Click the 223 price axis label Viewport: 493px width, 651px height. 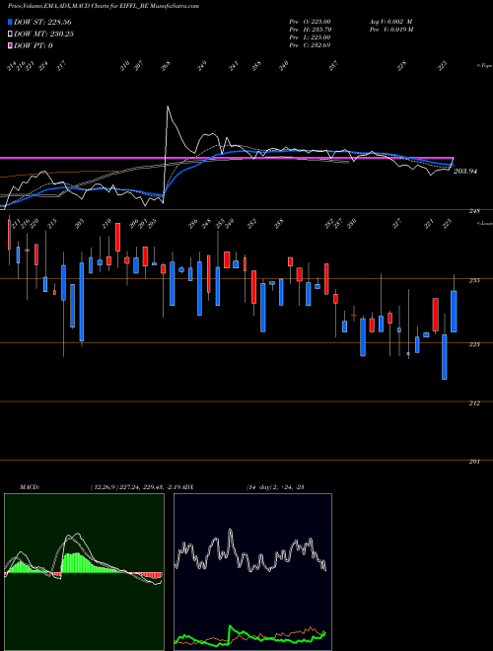(474, 344)
